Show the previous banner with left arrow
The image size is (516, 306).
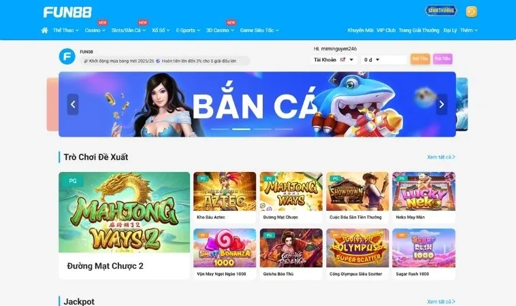coord(73,105)
